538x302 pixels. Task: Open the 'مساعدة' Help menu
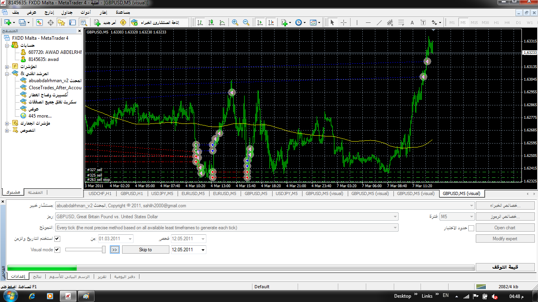(x=123, y=12)
